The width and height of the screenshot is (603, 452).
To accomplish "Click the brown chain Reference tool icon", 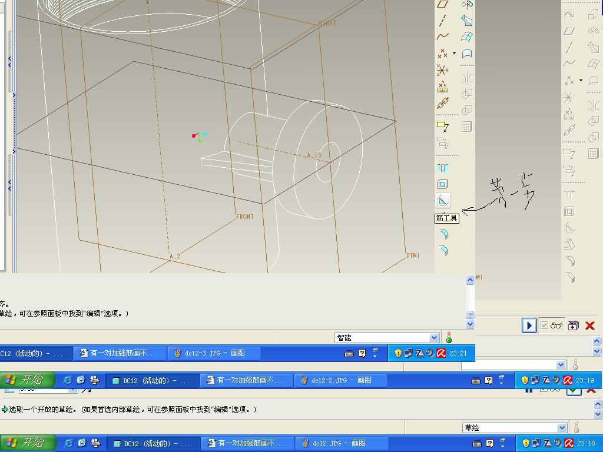I will pyautogui.click(x=443, y=103).
